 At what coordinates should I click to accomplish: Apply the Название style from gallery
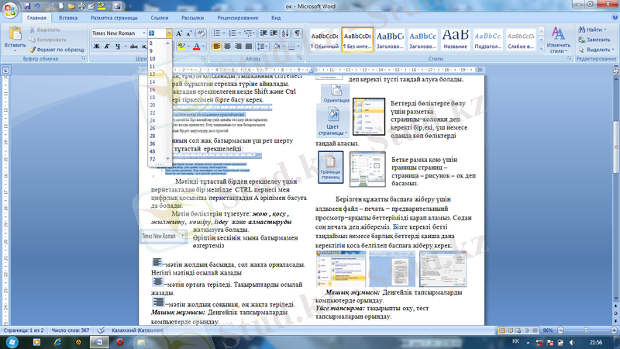[455, 39]
